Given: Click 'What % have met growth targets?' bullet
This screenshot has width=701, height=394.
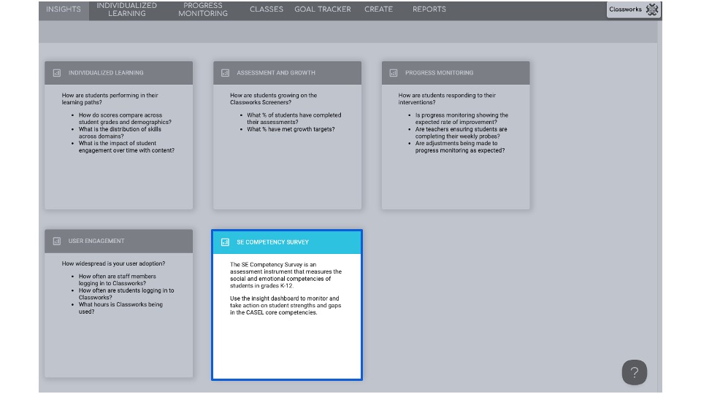Looking at the screenshot, I should 291,129.
